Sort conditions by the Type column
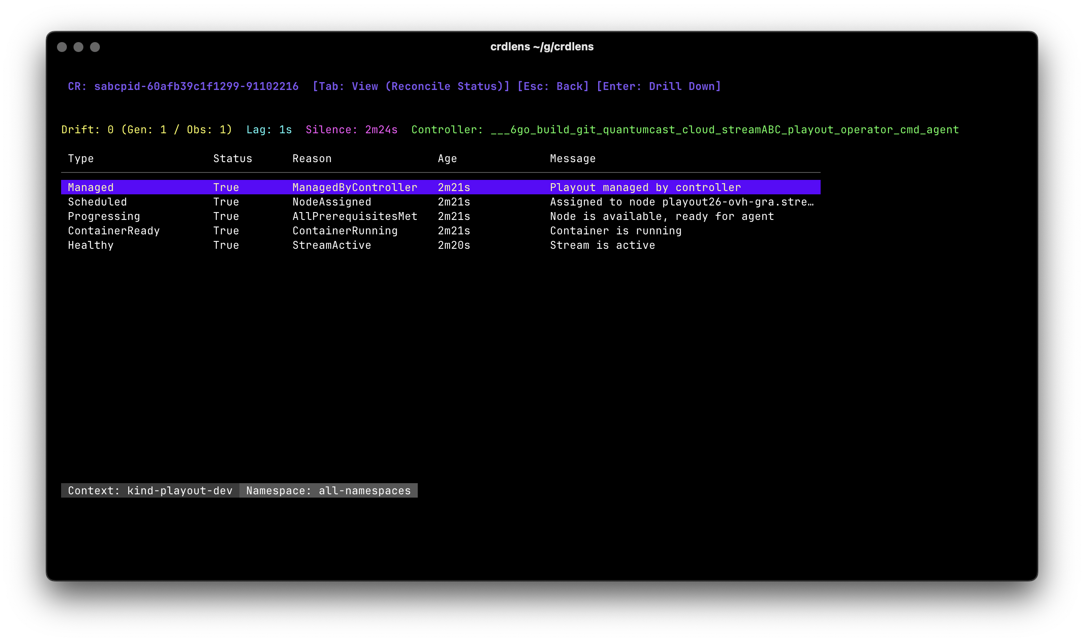 pos(80,158)
